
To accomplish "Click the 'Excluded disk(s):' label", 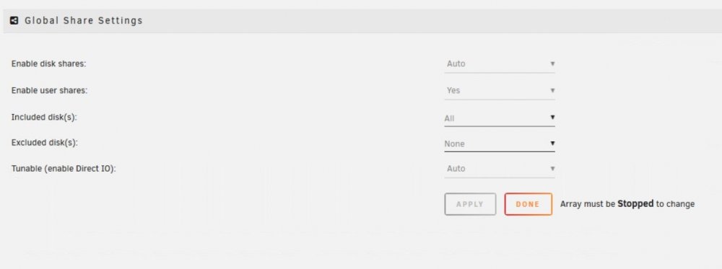I will [x=45, y=143].
